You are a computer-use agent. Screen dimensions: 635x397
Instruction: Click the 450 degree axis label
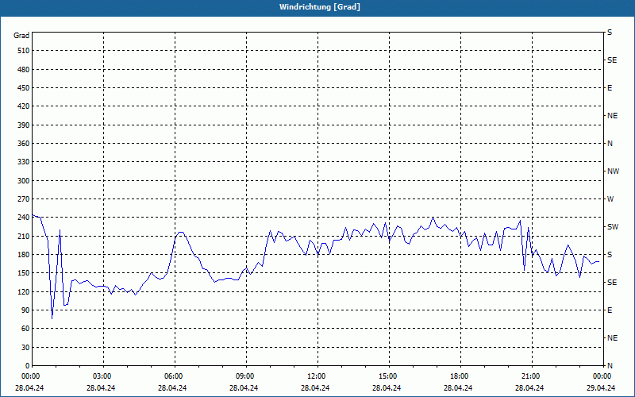pos(24,88)
